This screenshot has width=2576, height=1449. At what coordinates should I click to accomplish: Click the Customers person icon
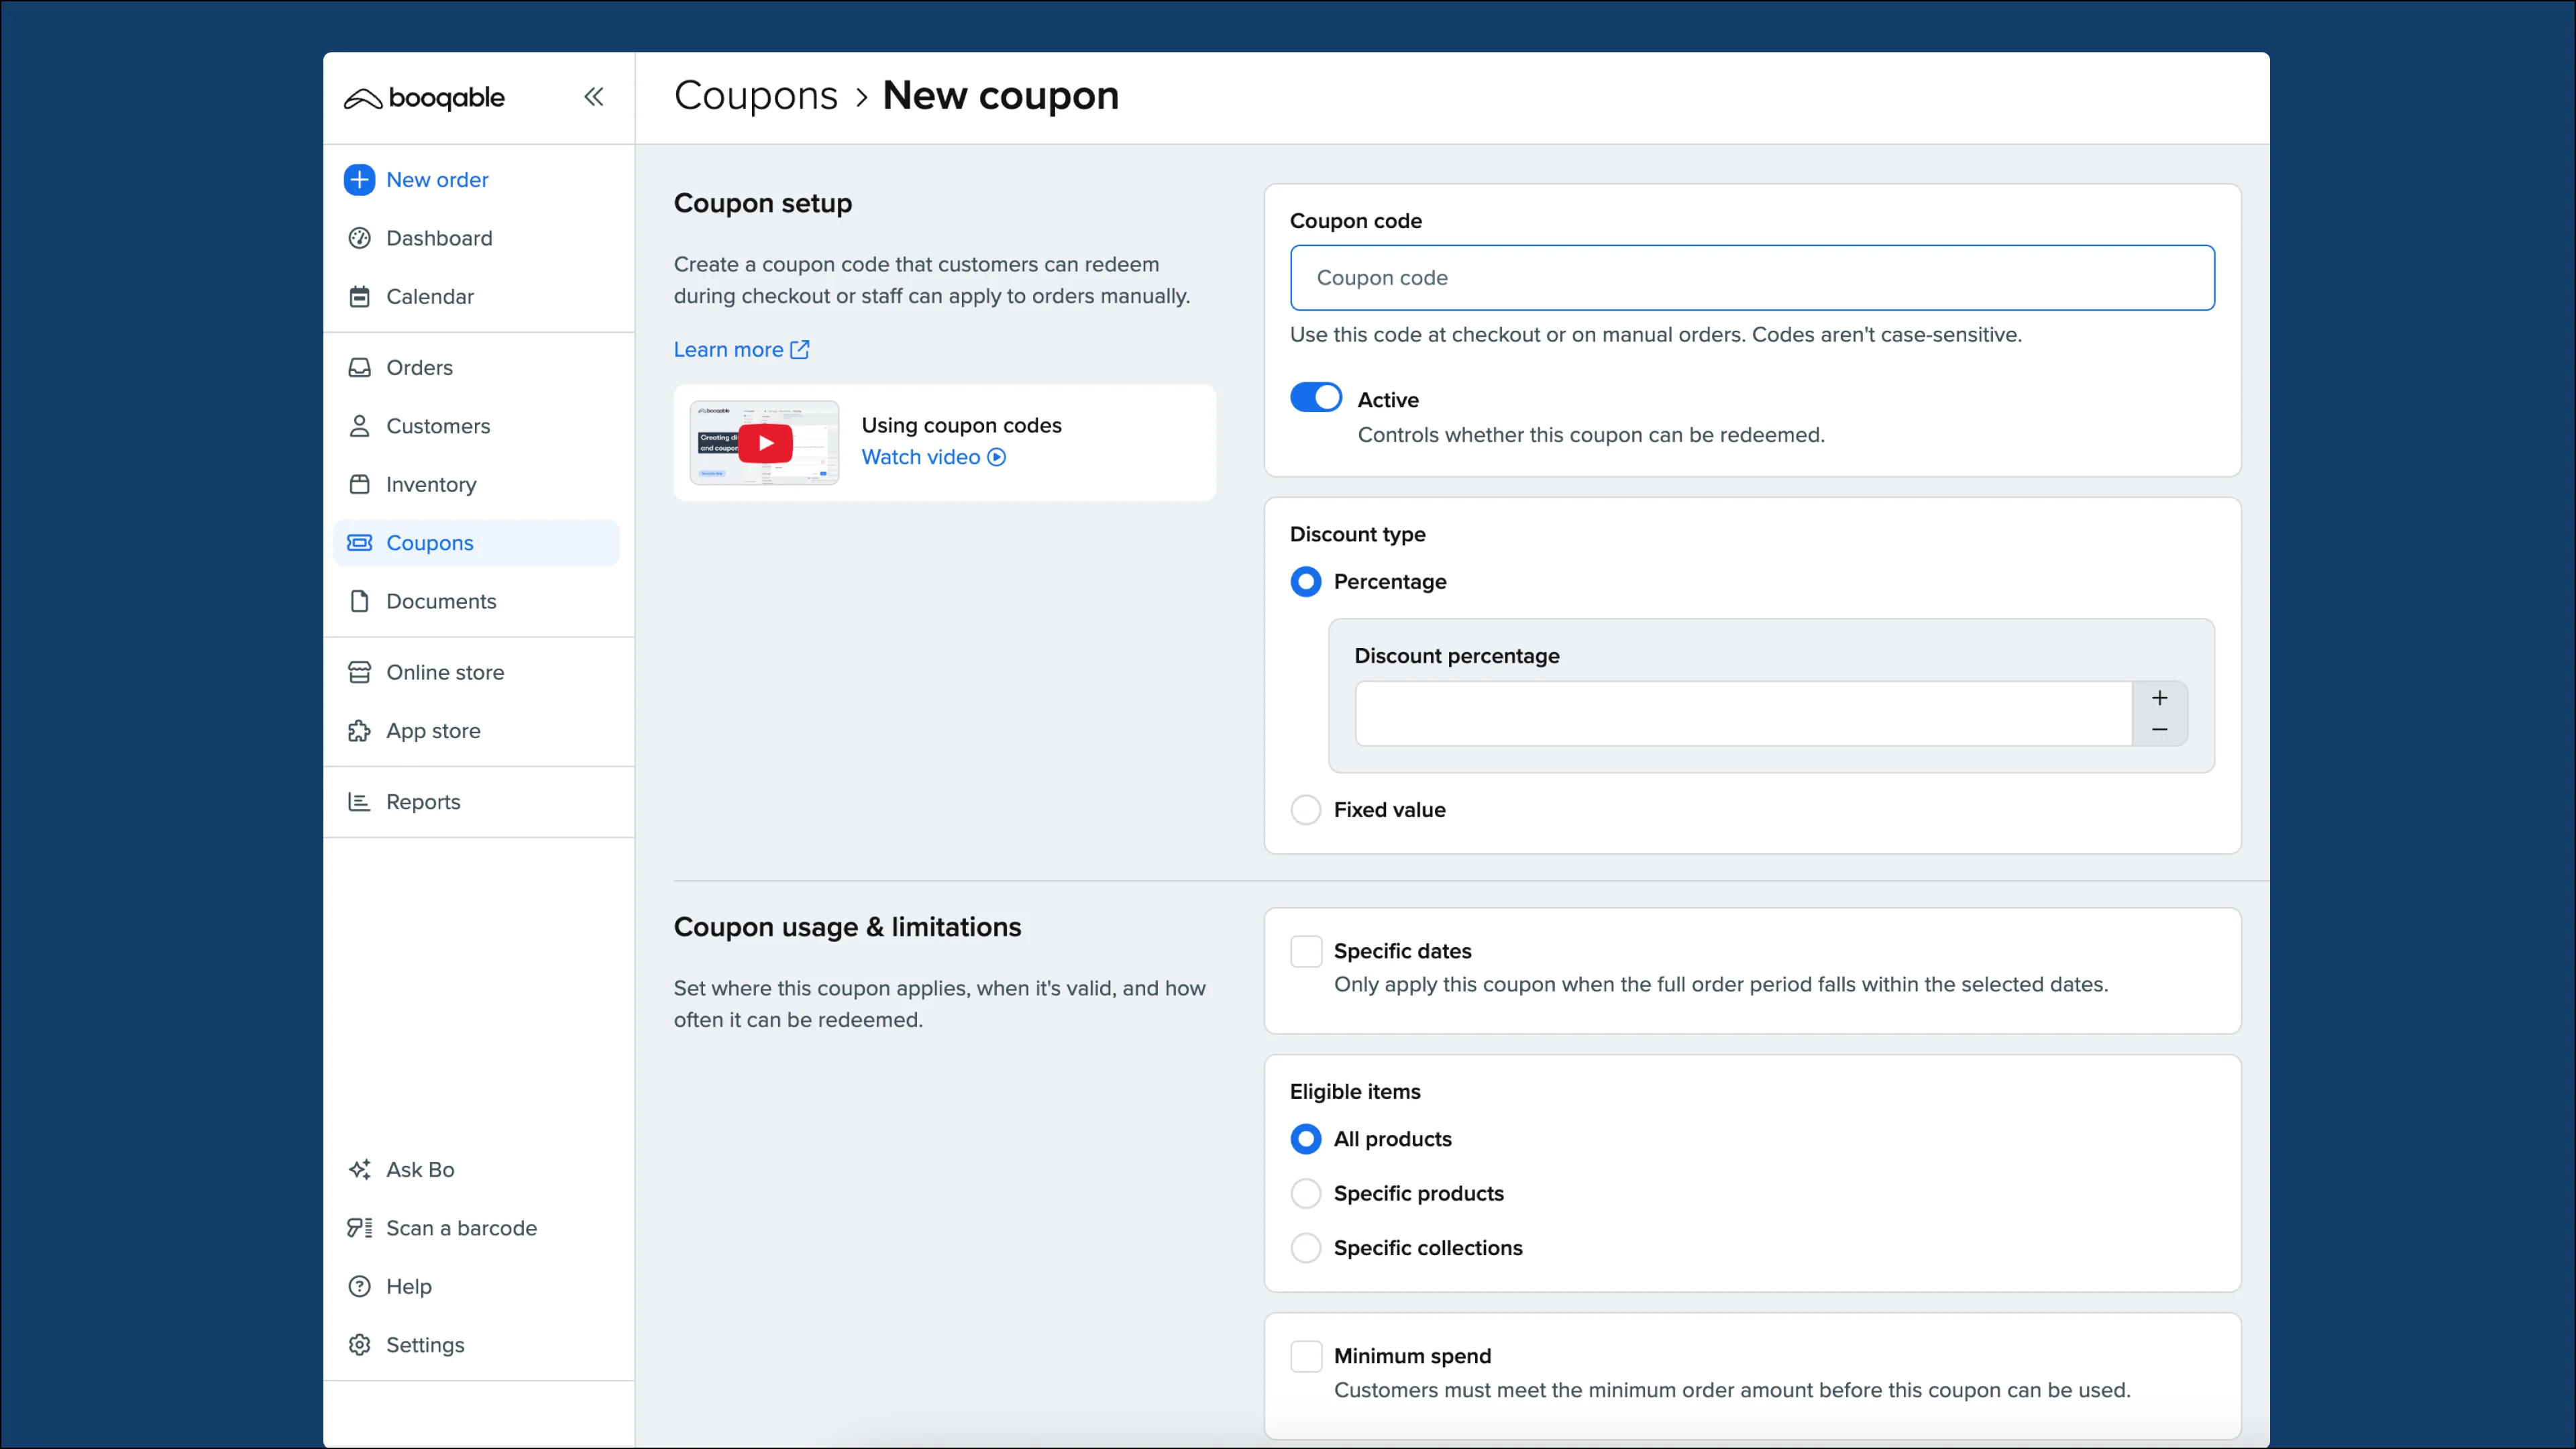[359, 426]
